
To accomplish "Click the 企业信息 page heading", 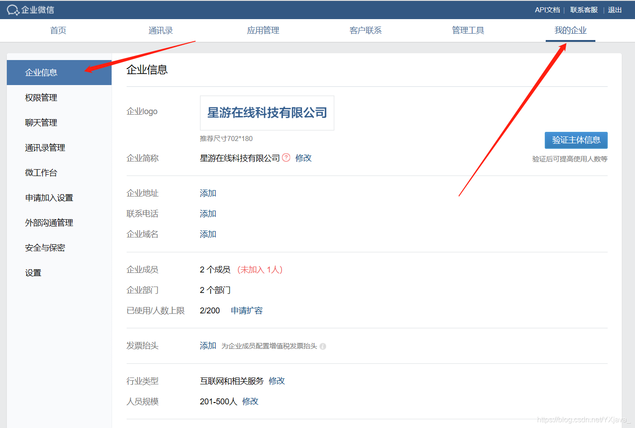I will 147,70.
